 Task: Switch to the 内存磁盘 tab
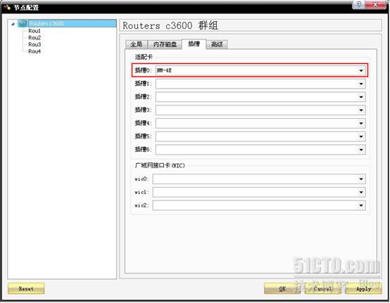pyautogui.click(x=165, y=44)
